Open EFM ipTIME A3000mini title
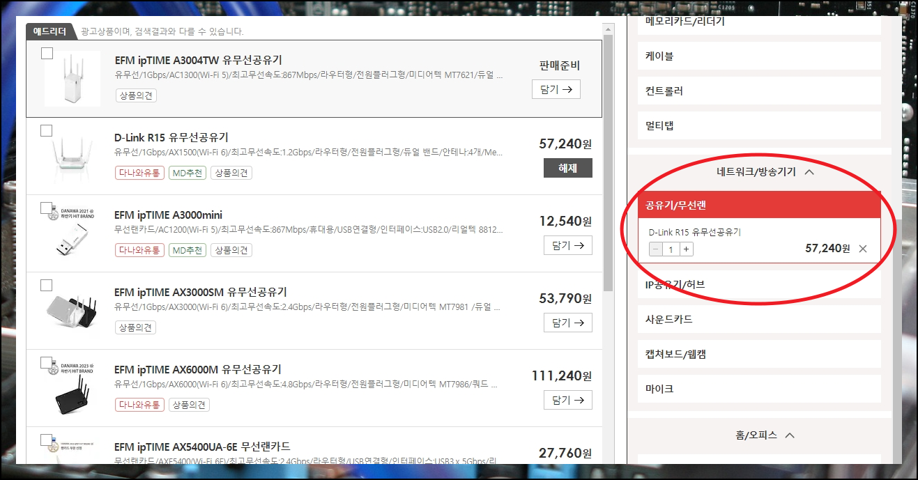Viewport: 918px width, 480px height. [168, 215]
